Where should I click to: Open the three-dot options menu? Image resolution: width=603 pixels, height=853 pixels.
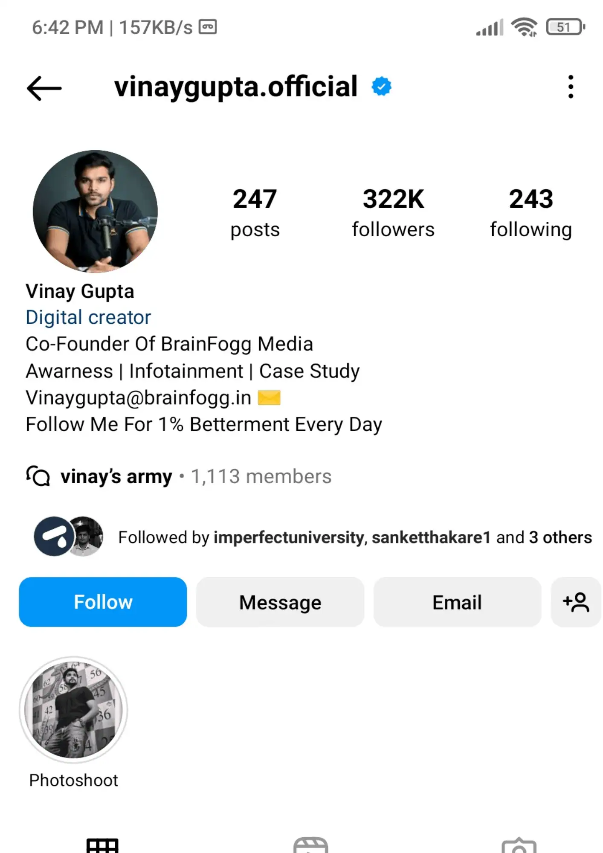coord(571,87)
